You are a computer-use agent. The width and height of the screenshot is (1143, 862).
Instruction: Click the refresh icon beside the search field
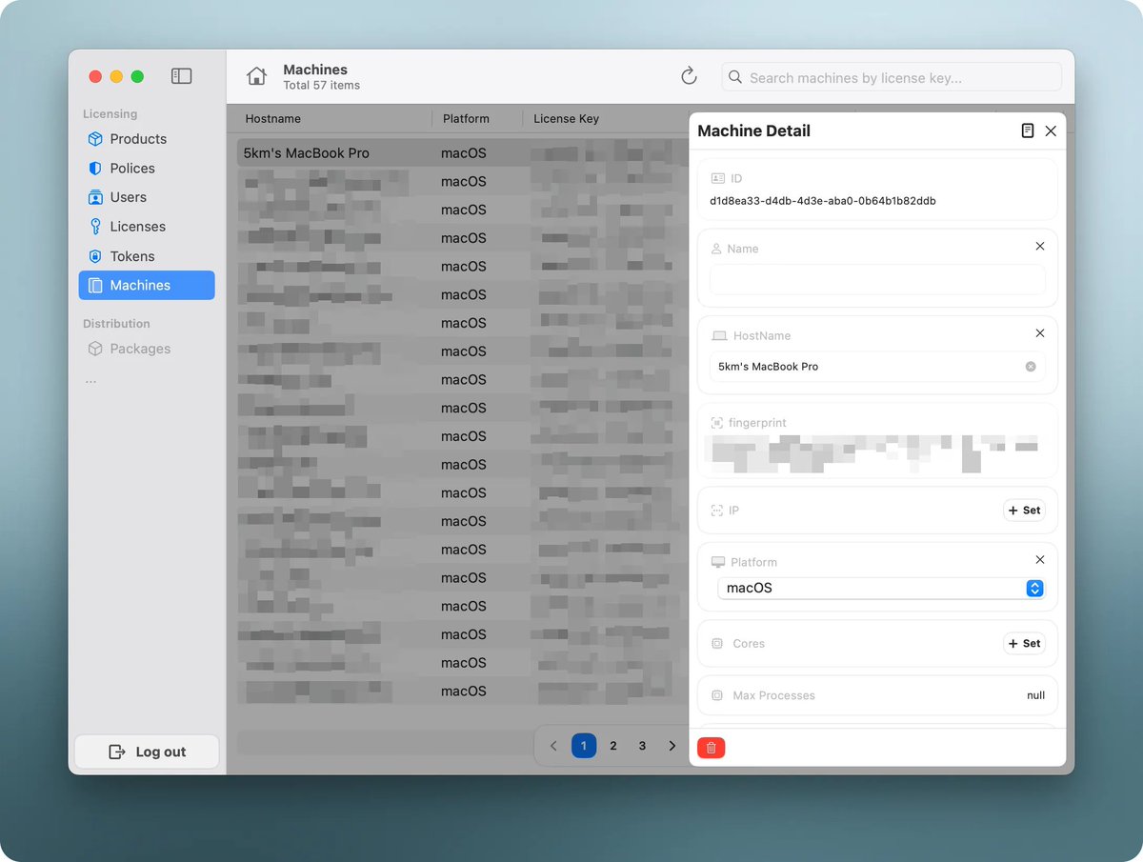point(689,77)
